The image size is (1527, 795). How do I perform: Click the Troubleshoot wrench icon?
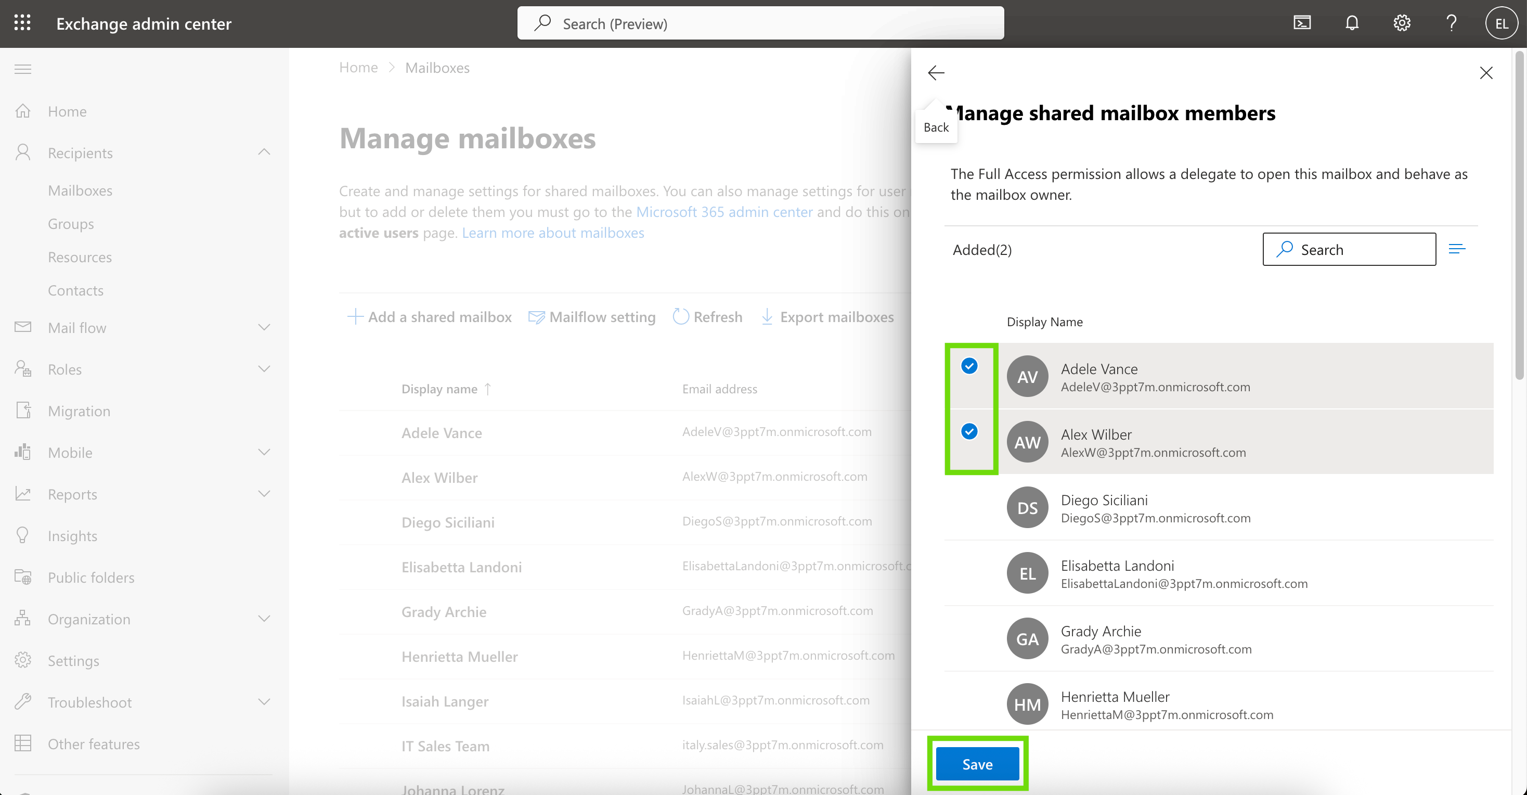pos(22,702)
